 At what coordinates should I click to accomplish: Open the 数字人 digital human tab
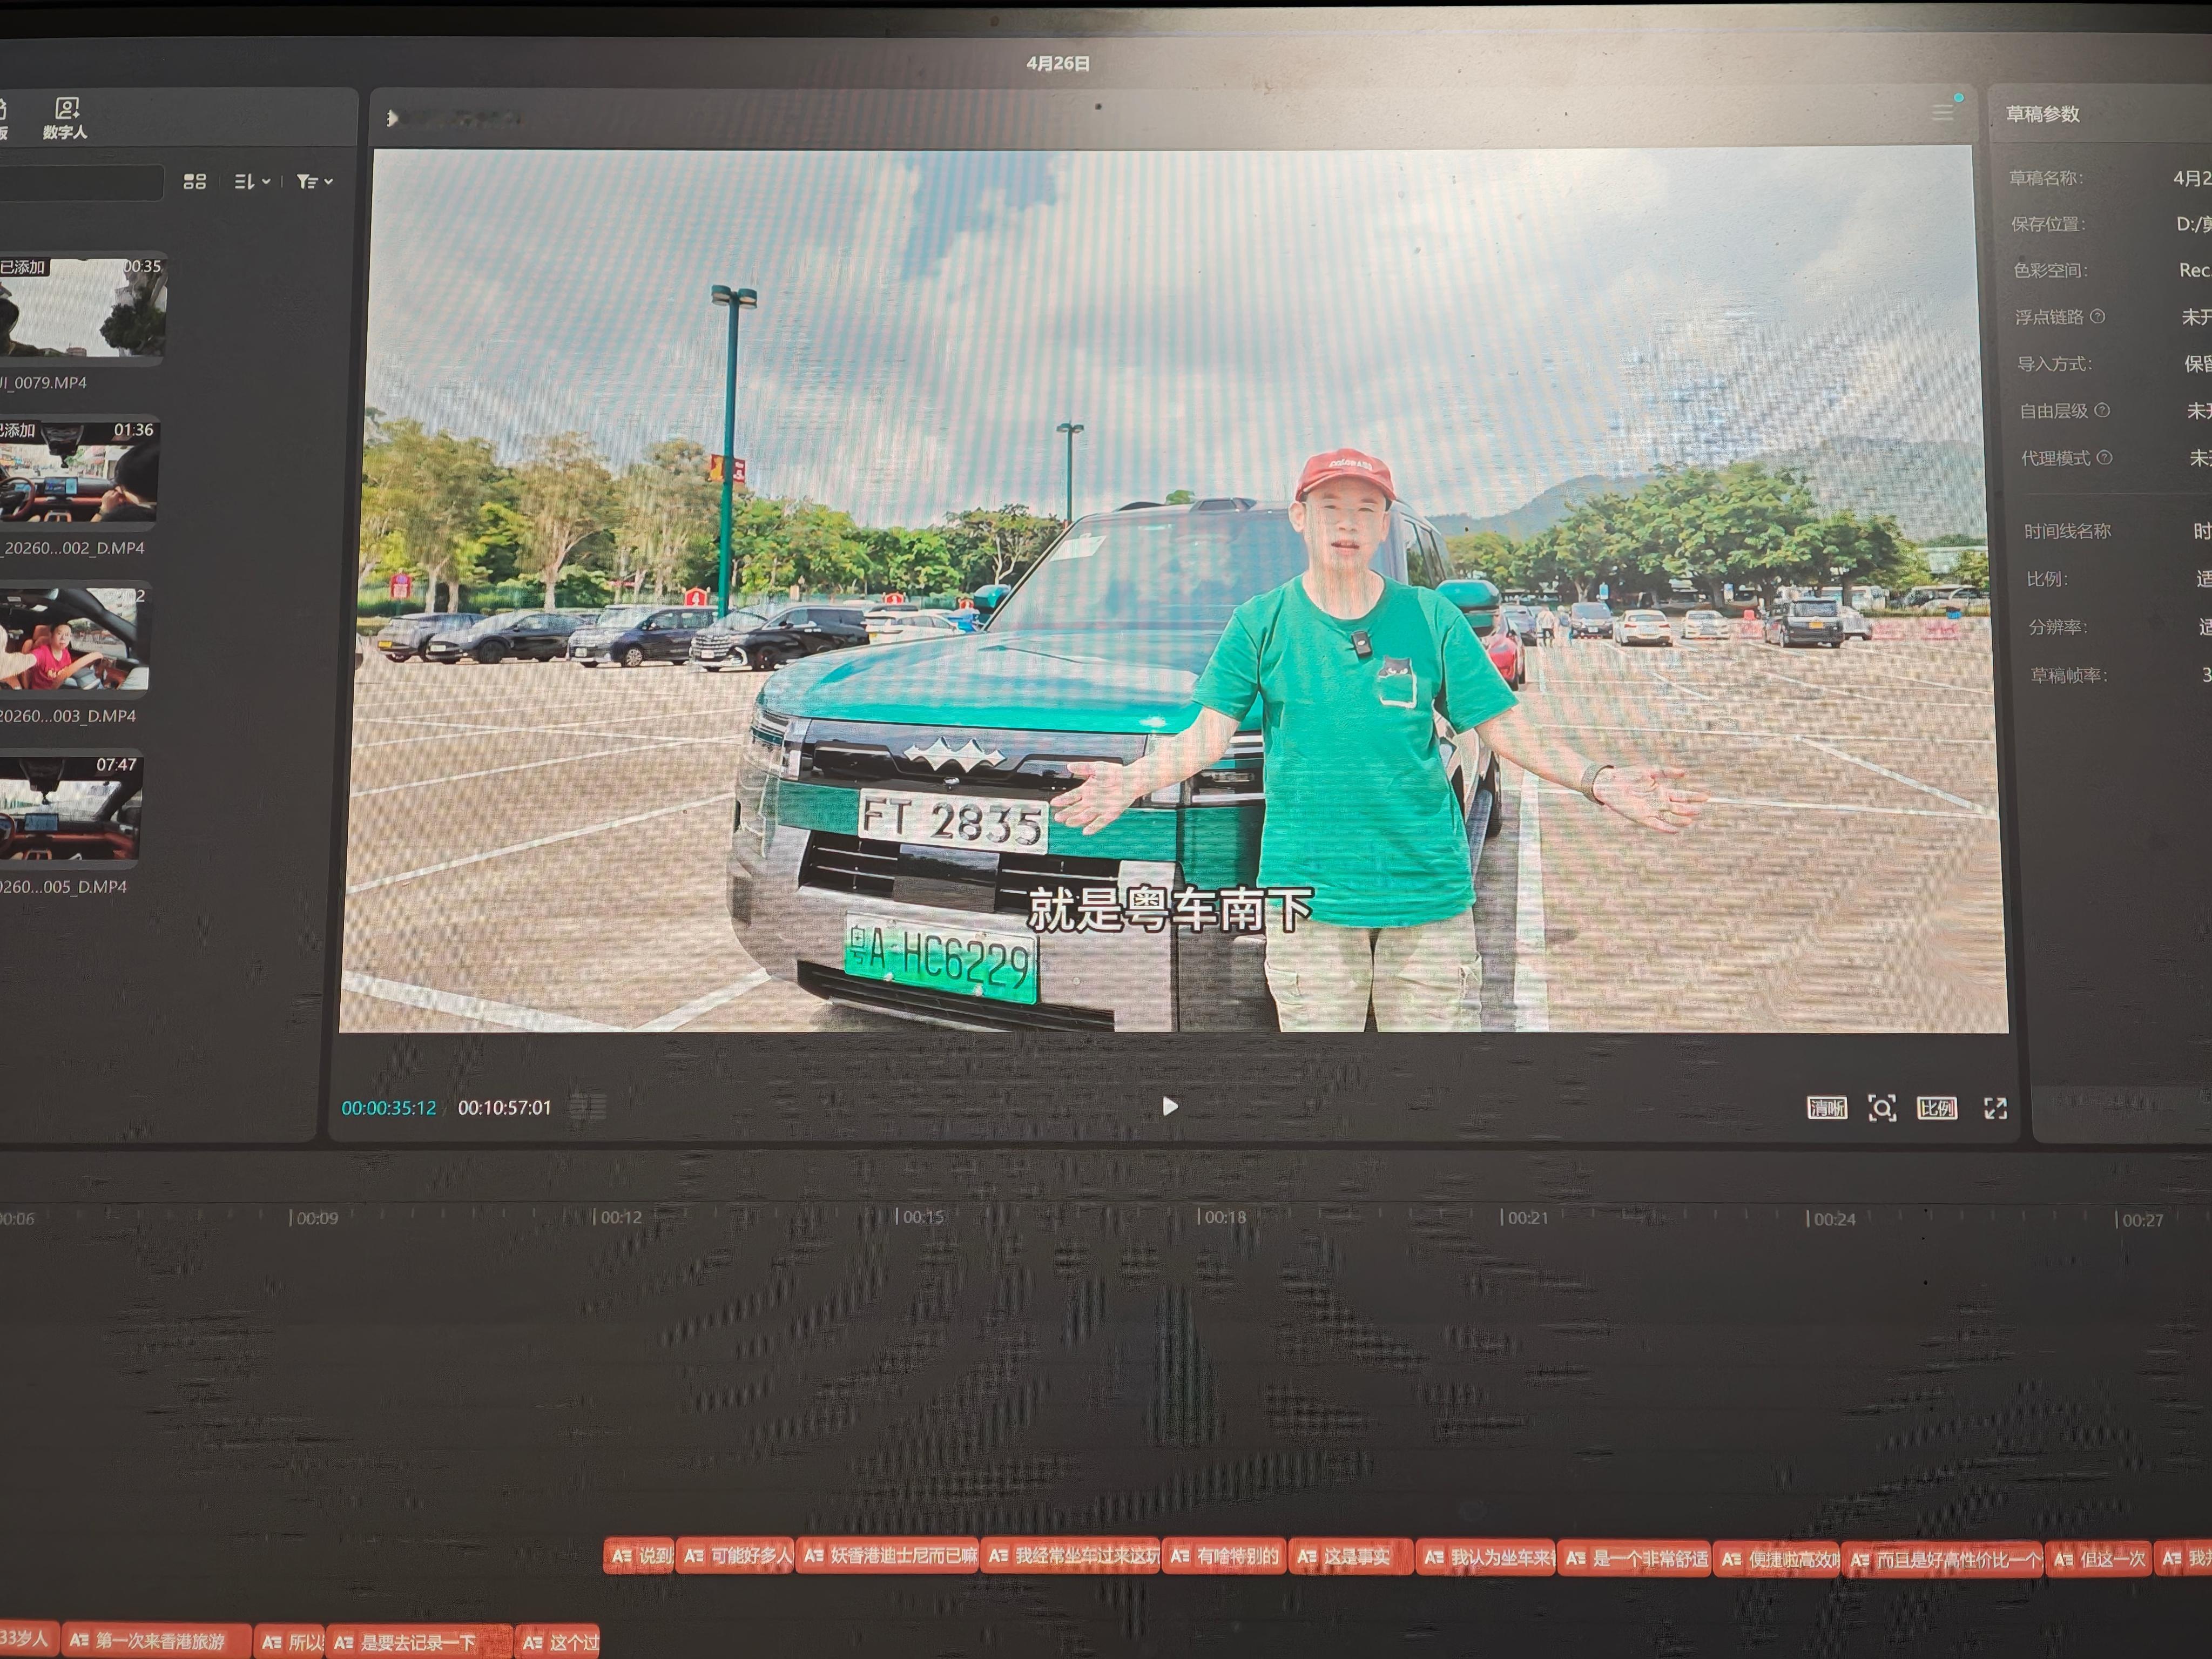pos(66,118)
